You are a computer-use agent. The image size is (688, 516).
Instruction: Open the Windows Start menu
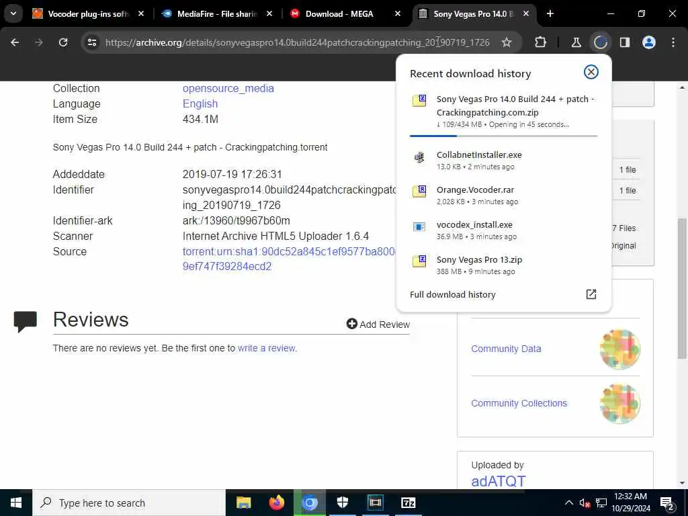(x=16, y=503)
